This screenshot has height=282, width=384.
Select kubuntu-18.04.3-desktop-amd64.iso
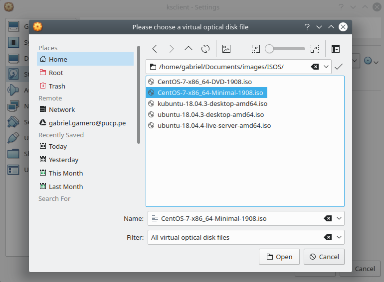tap(207, 104)
